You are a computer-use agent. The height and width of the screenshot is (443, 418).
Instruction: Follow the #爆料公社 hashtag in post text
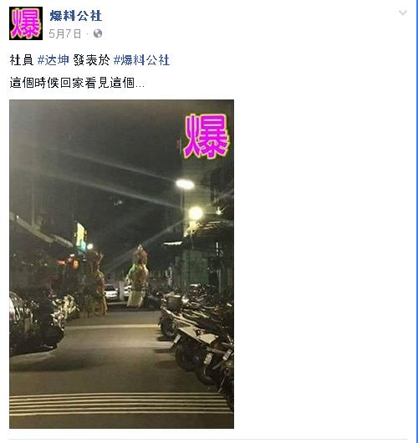coord(141,60)
